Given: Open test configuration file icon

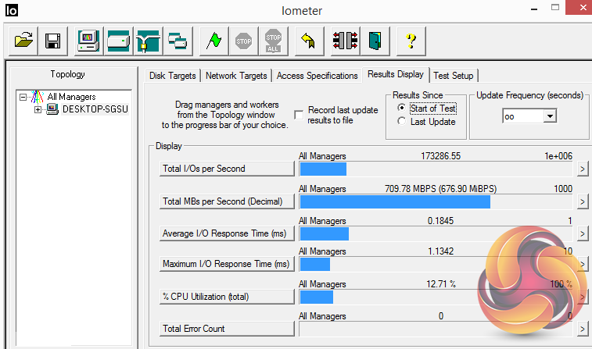Looking at the screenshot, I should 23,41.
